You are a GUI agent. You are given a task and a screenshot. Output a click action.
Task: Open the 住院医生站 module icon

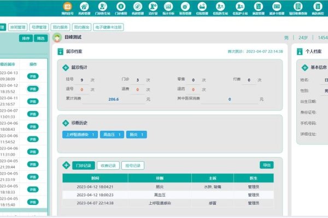click(x=220, y=7)
